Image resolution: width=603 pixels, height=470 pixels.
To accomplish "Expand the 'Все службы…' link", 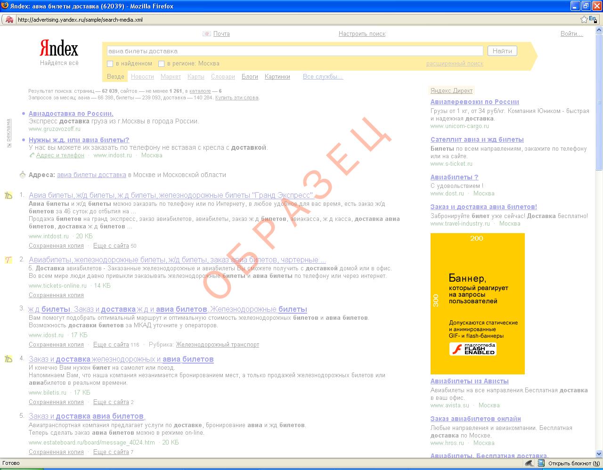I will [323, 77].
